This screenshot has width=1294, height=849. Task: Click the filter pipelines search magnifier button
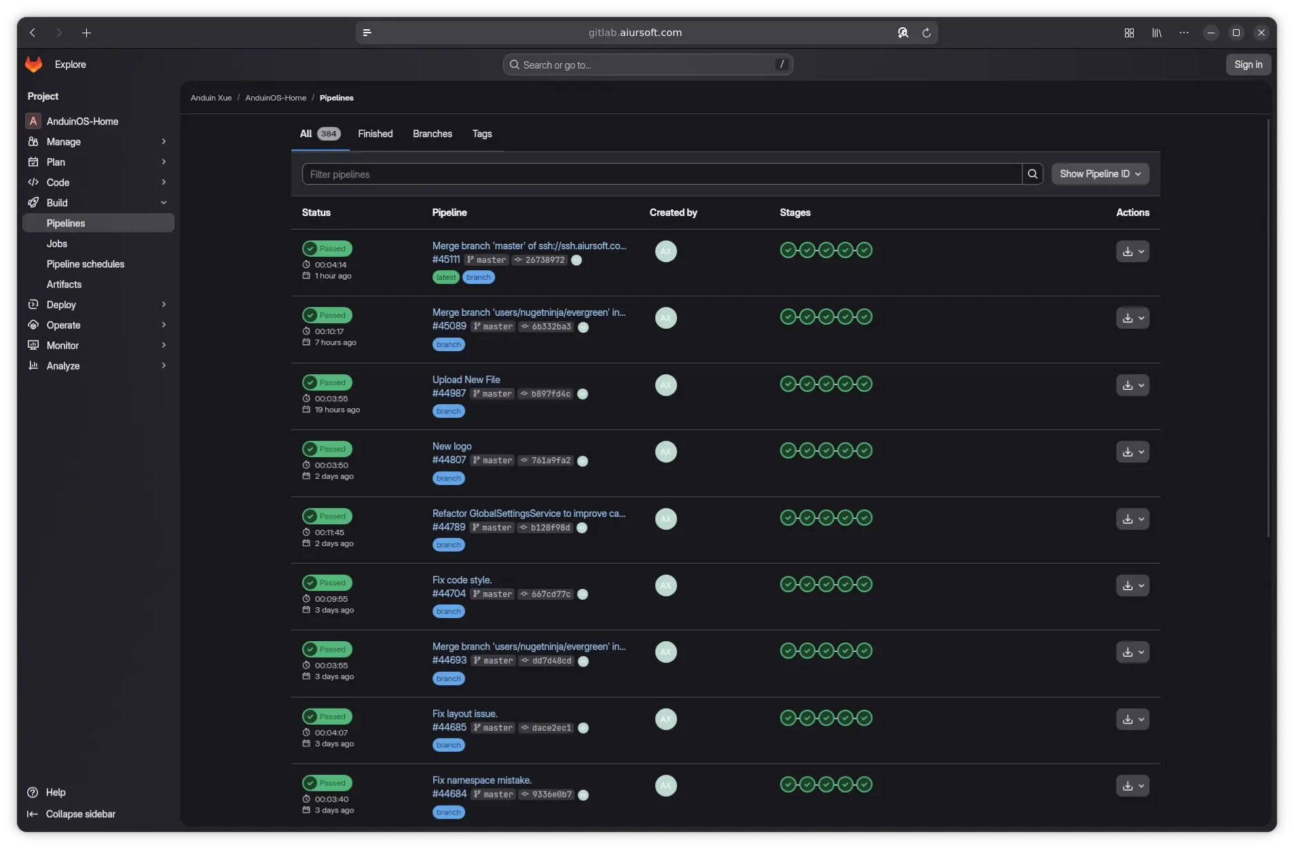(1032, 174)
